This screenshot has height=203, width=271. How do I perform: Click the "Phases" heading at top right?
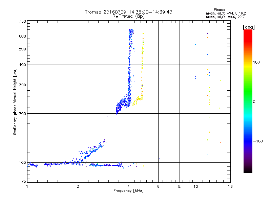coord(219,10)
